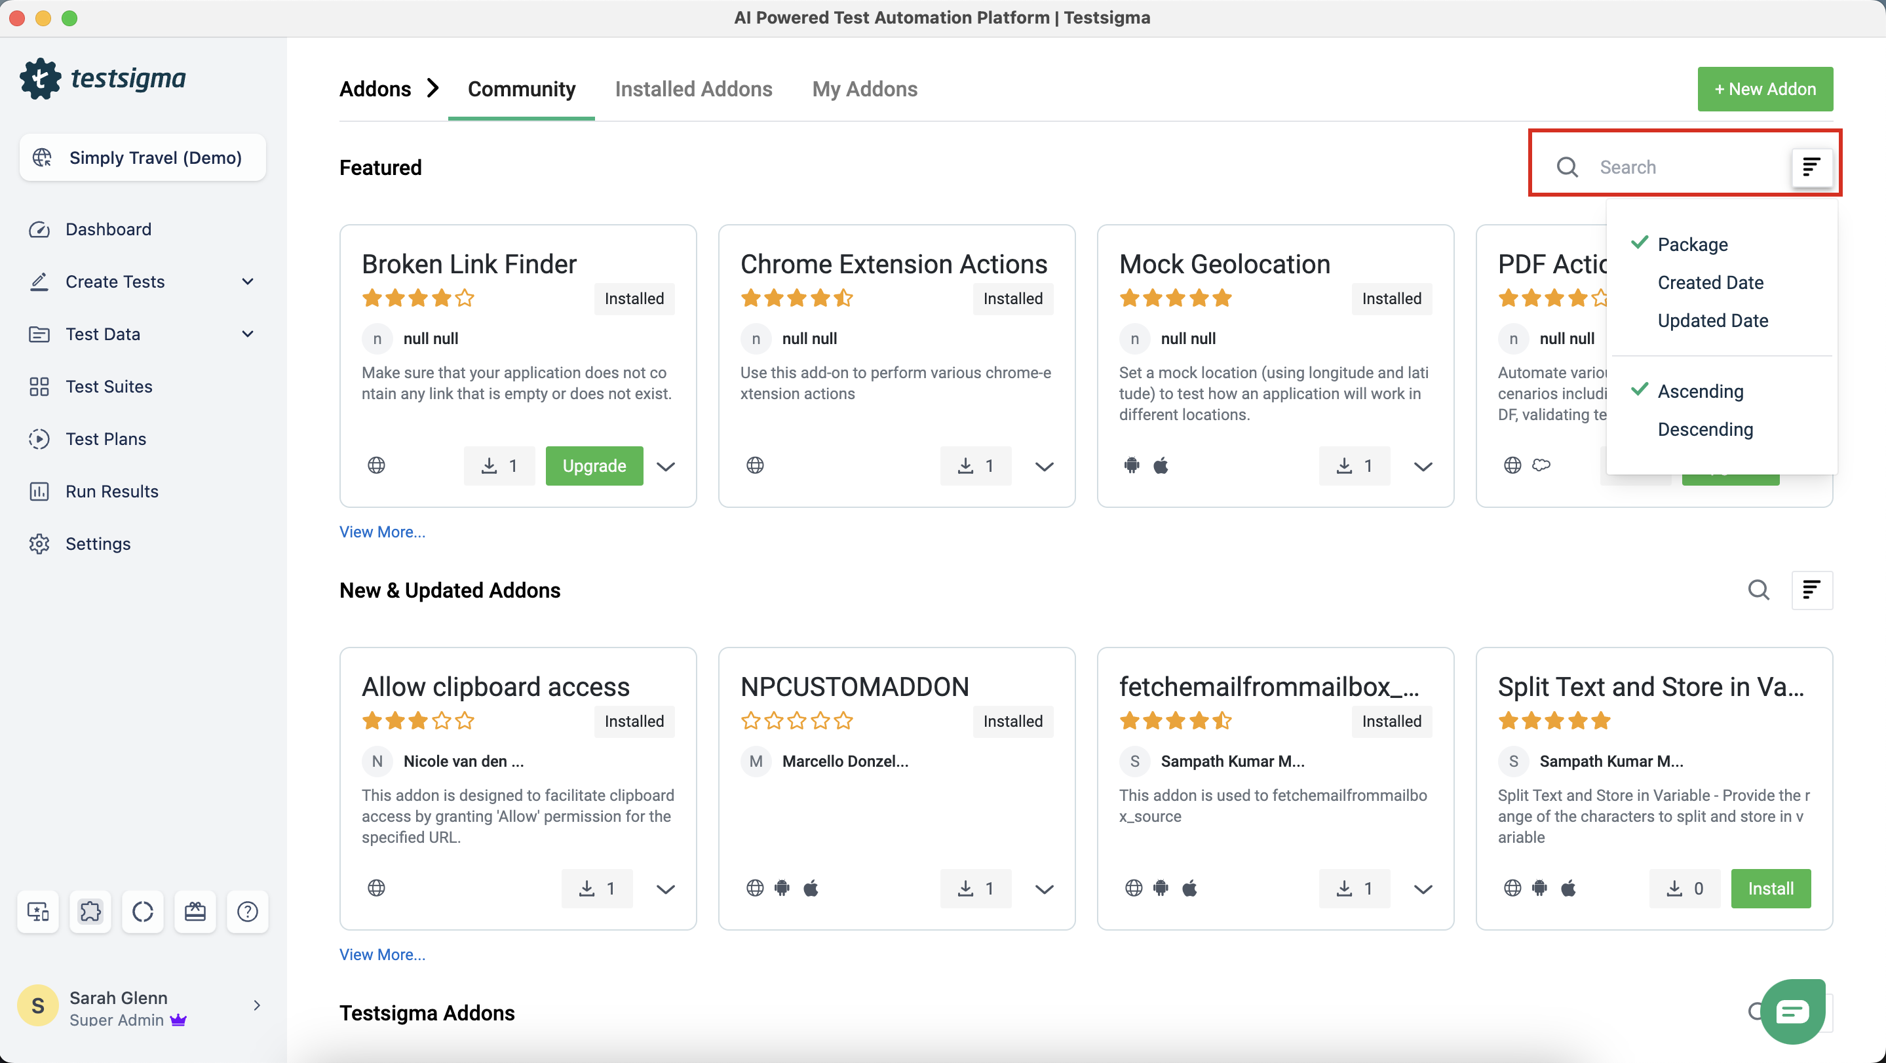Image resolution: width=1886 pixels, height=1063 pixels.
Task: Click Apple icon on NPCUSTOMADDON card
Action: coord(811,889)
